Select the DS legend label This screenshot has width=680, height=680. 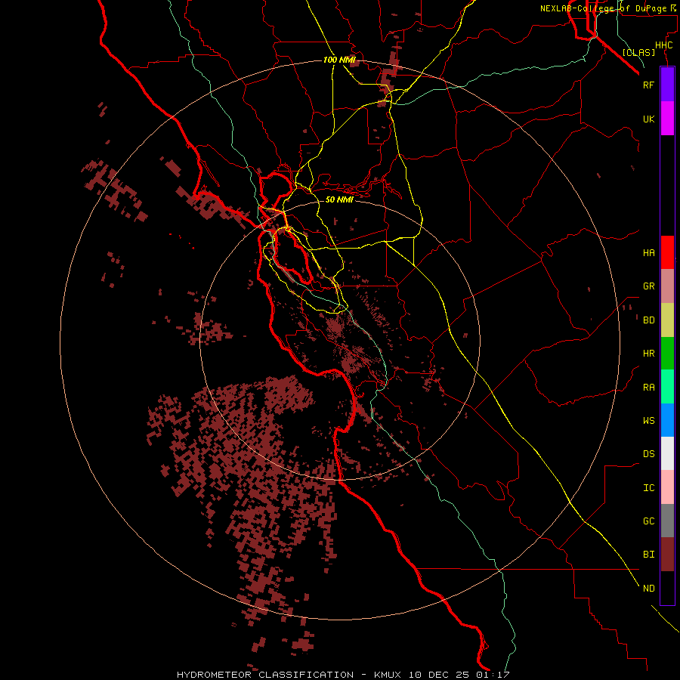[x=648, y=453]
